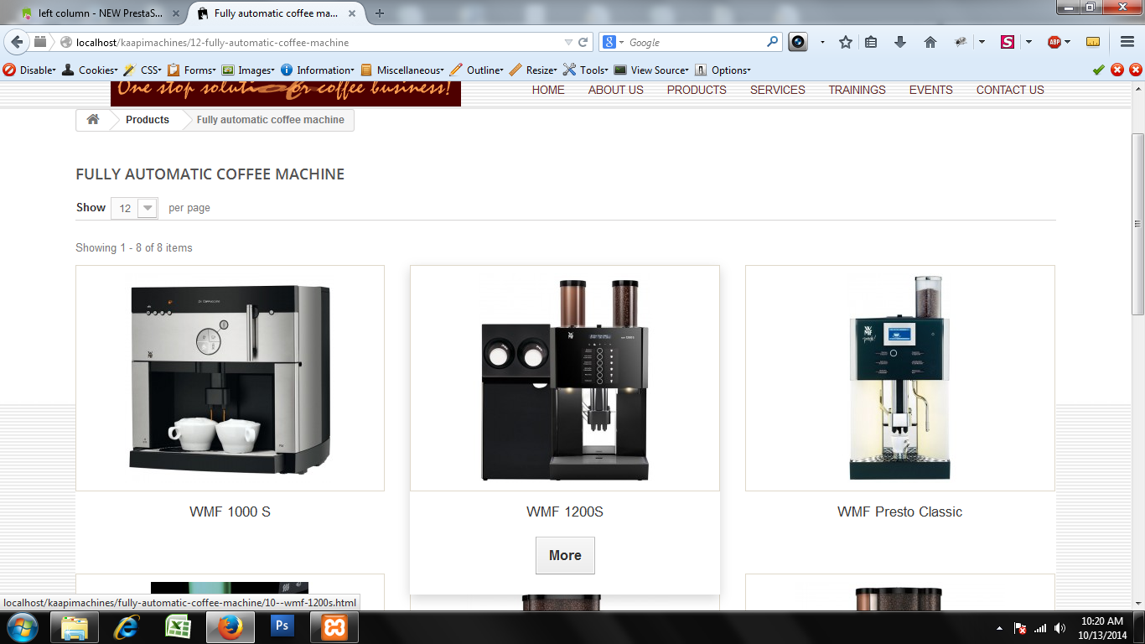The width and height of the screenshot is (1145, 644).
Task: Click the red S toolbar extension icon
Action: tap(1008, 42)
